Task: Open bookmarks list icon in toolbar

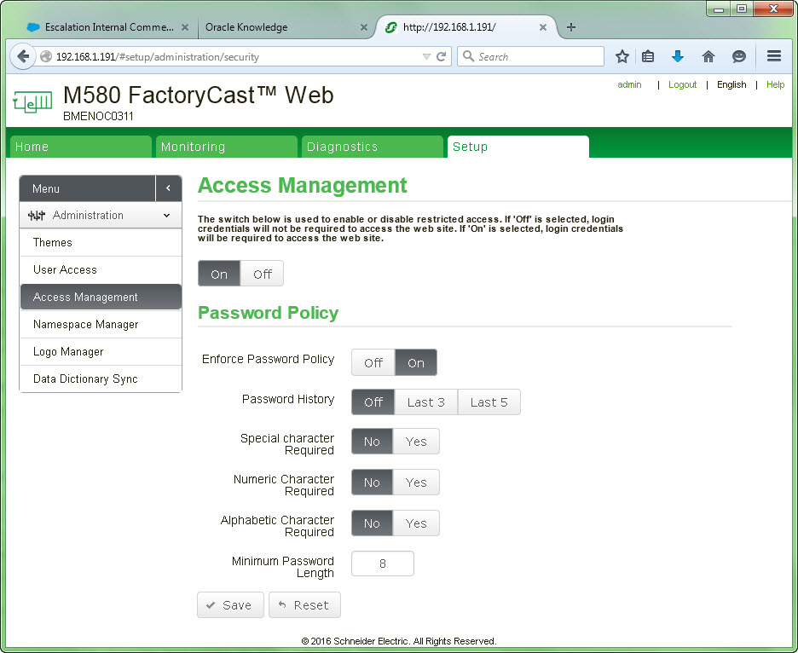Action: [x=648, y=56]
